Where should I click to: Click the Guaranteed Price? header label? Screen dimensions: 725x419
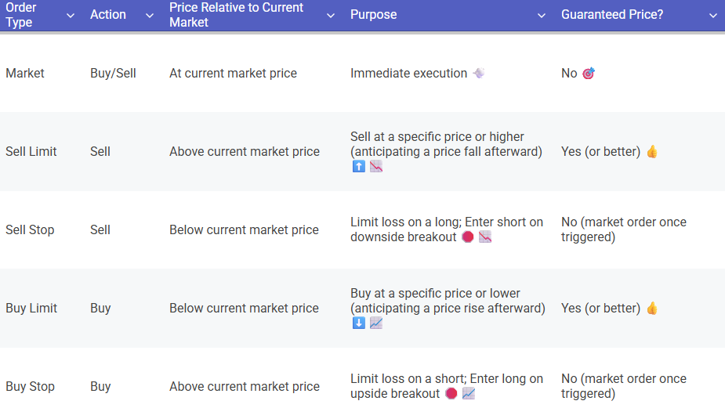point(612,15)
